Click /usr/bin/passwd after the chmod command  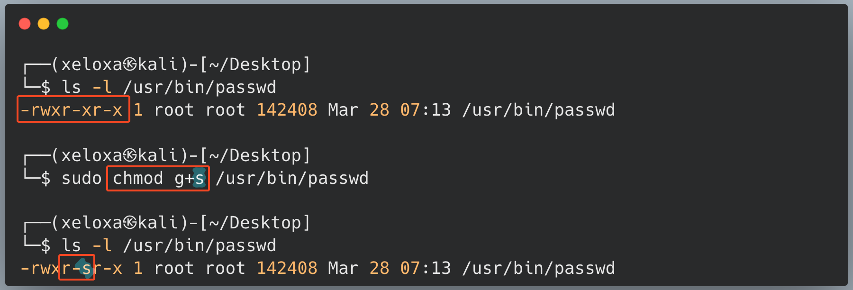[292, 178]
